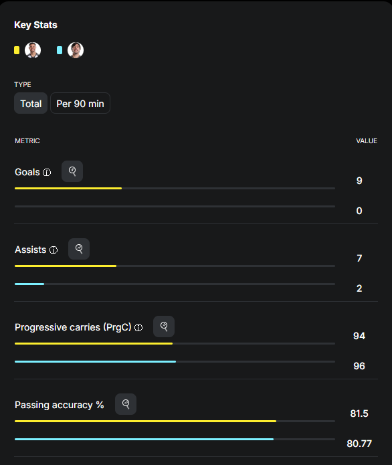The height and width of the screenshot is (465, 392).
Task: Click the cyan player's avatar
Action: 76,50
